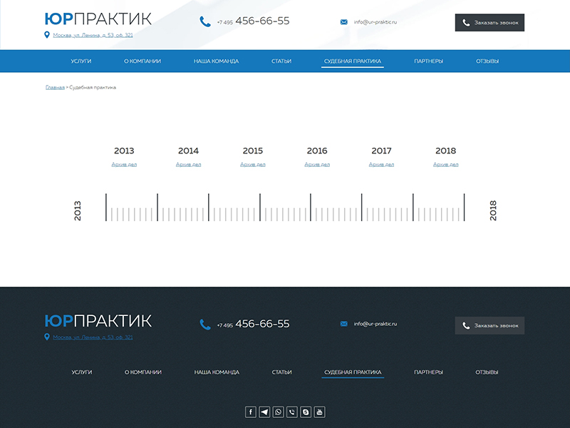The image size is (570, 428).
Task: Open Архив дел link under 2018
Action: (445, 163)
